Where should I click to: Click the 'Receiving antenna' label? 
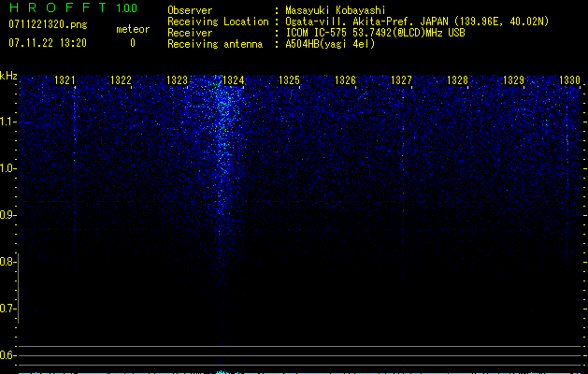[215, 44]
